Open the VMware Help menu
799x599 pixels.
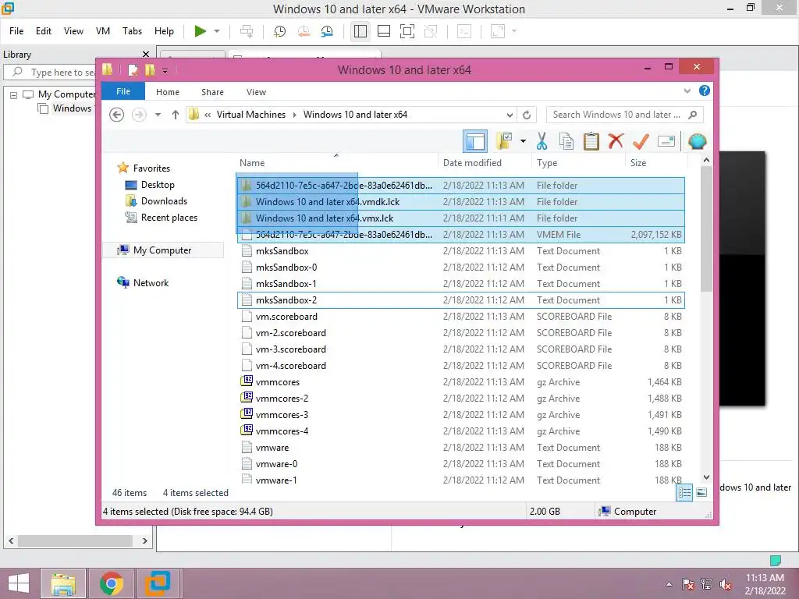tap(164, 31)
